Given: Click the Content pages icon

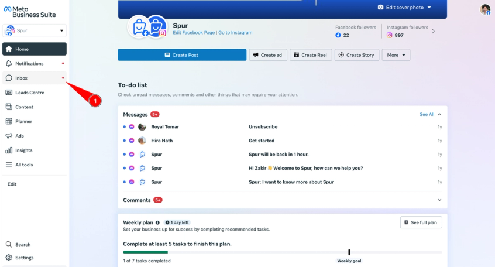Looking at the screenshot, I should click(x=9, y=107).
